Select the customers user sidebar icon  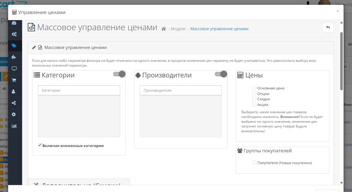click(x=14, y=91)
